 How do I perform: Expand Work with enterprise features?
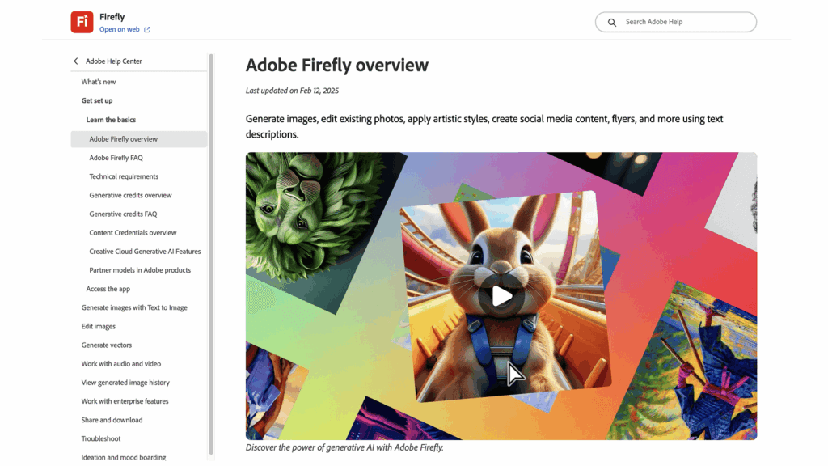tap(125, 401)
